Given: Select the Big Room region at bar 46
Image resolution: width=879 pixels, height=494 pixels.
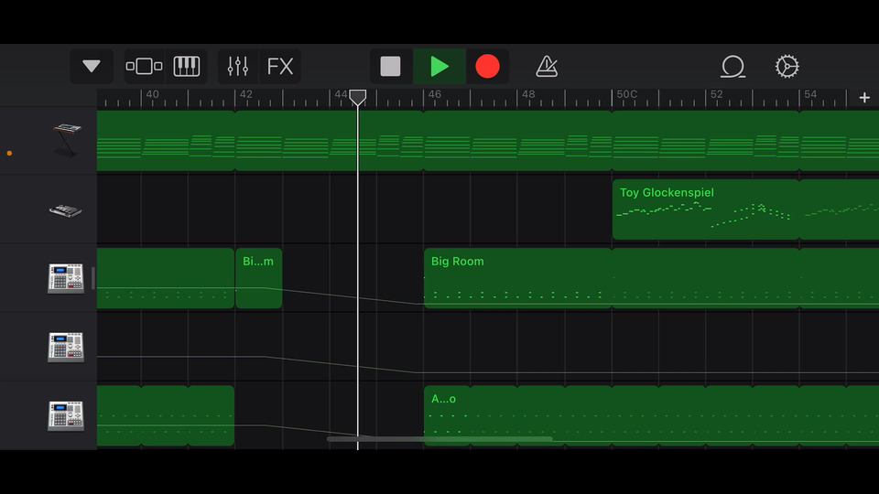Looking at the screenshot, I should (517, 278).
